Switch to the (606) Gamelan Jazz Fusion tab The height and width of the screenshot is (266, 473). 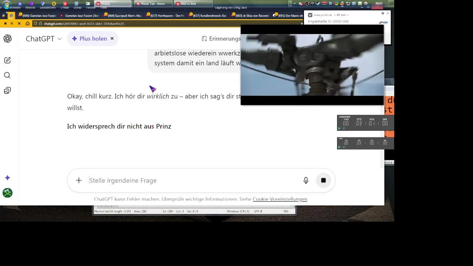click(37, 16)
